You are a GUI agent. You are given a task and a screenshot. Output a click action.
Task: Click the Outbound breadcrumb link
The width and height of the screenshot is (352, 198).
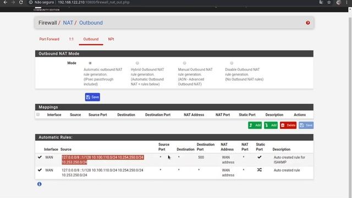point(91,23)
